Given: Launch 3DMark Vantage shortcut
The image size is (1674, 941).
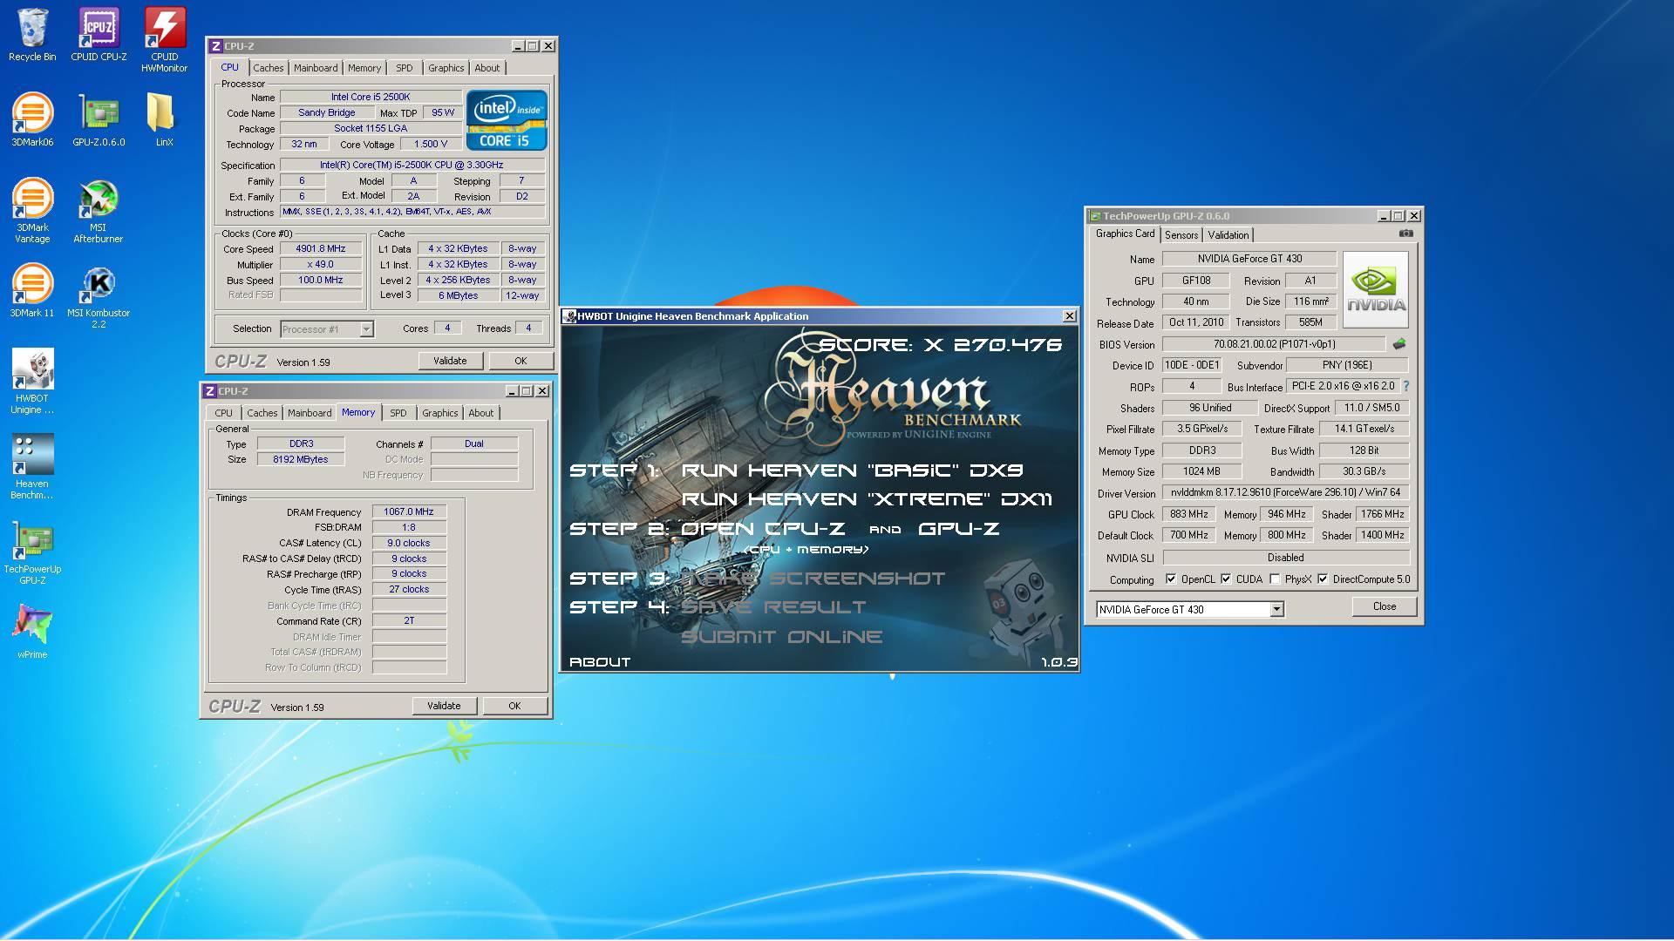Looking at the screenshot, I should pos(32,211).
